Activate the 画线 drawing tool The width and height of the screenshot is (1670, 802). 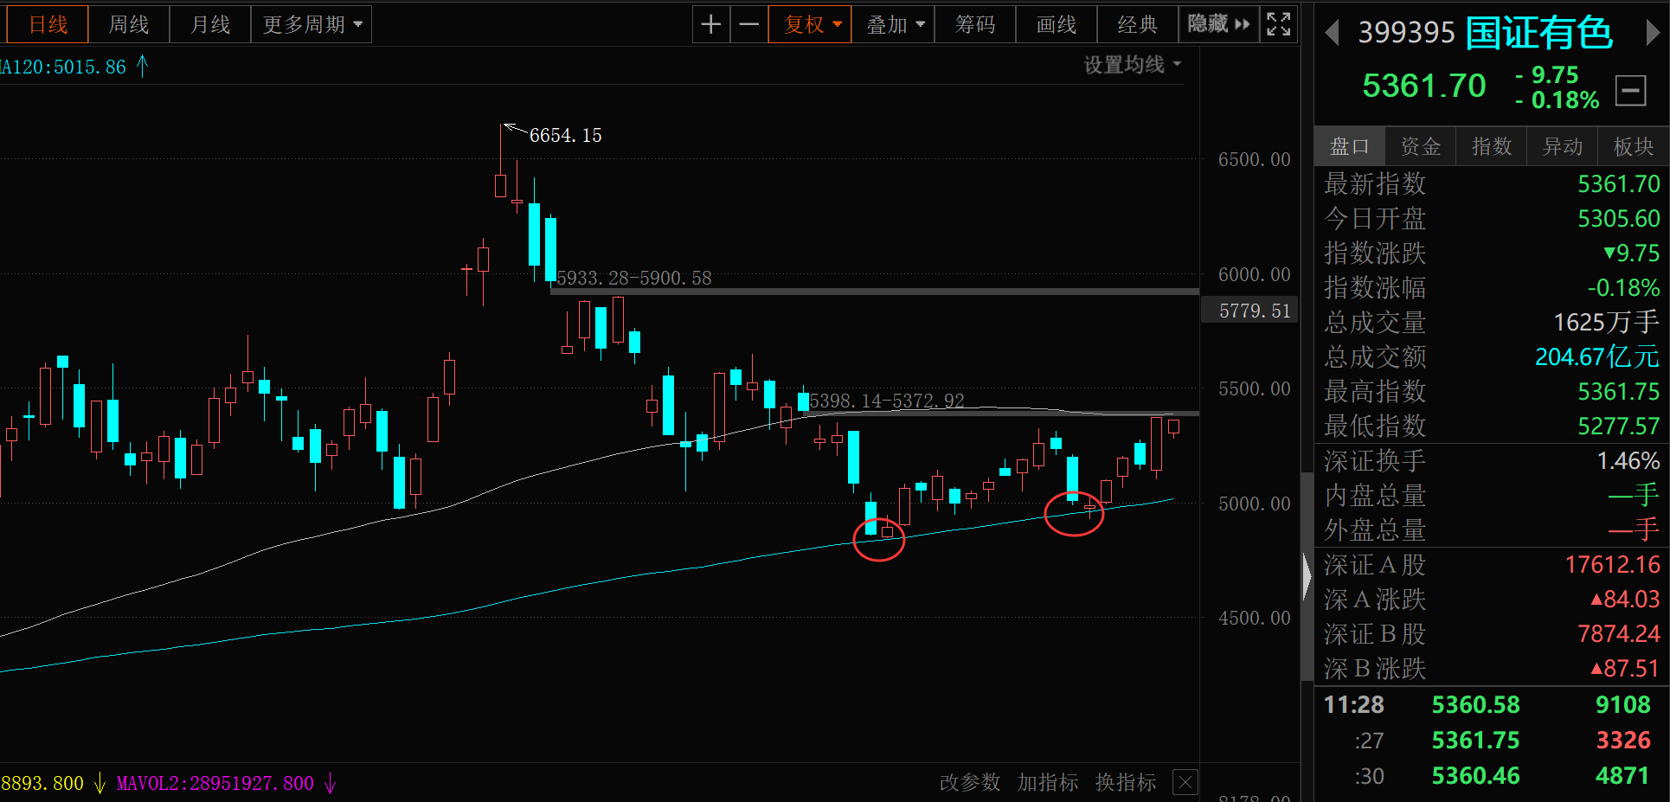click(1056, 23)
